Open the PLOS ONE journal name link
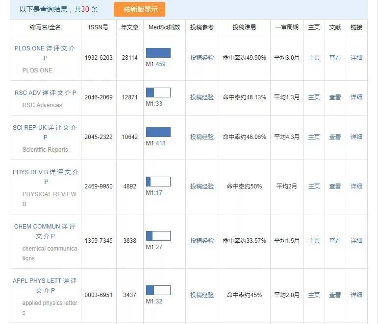Image resolution: width=379 pixels, height=324 pixels. [29, 48]
